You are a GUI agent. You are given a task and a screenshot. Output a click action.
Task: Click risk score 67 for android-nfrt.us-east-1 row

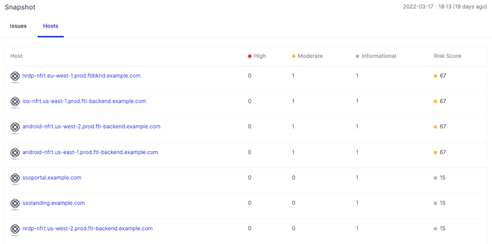(440, 152)
